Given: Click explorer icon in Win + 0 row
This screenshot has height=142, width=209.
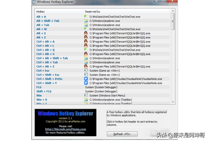Looking at the screenshot, I should [86, 100].
